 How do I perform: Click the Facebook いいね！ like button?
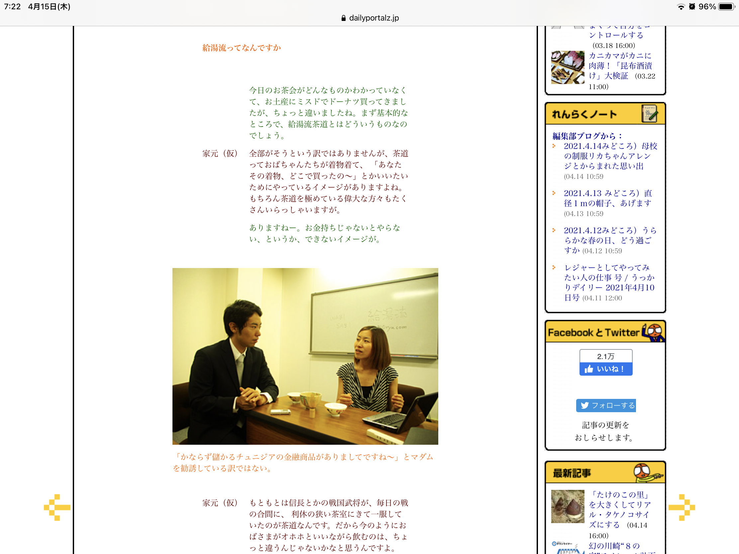(x=606, y=369)
